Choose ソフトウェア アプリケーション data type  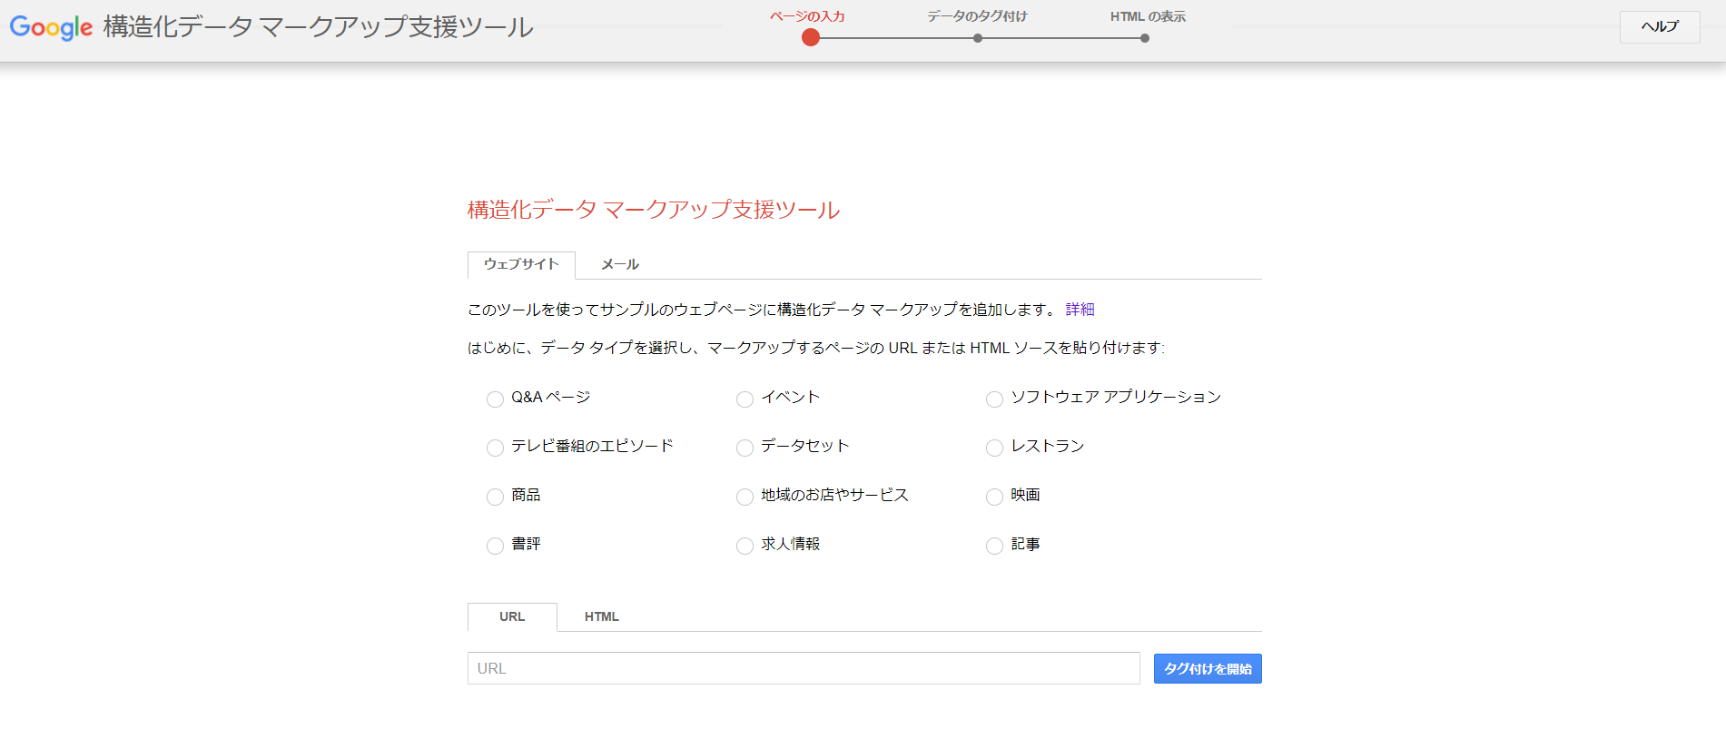(x=994, y=399)
